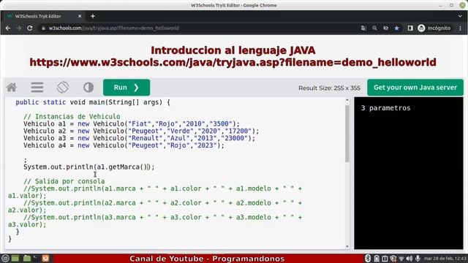The image size is (468, 263).
Task: Go forward in browser history
Action: 19,28
